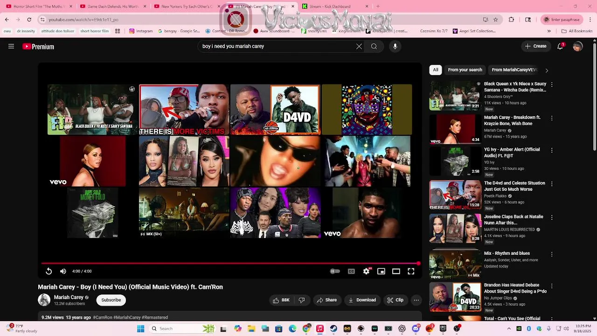Open Windows Start menu
597x336 pixels.
click(x=140, y=329)
